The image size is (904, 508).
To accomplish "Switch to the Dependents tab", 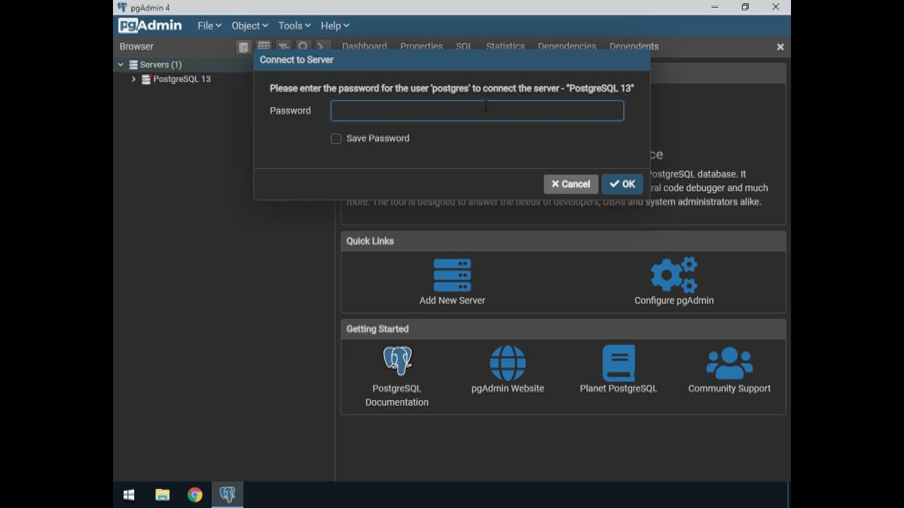I will pos(634,47).
